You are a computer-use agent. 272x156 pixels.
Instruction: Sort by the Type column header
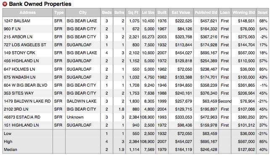coord(59,13)
